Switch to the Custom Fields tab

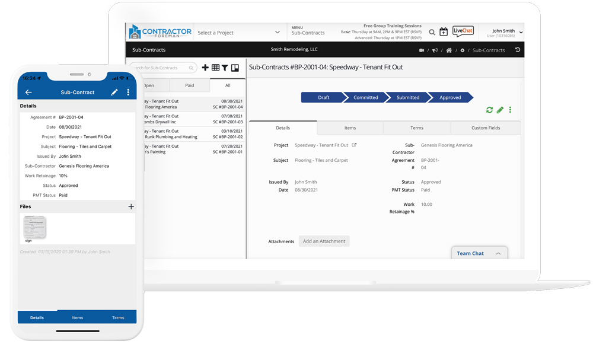click(x=486, y=128)
